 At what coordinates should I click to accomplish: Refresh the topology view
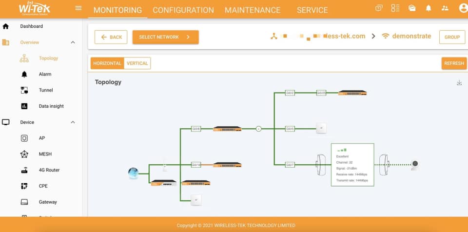(x=454, y=63)
